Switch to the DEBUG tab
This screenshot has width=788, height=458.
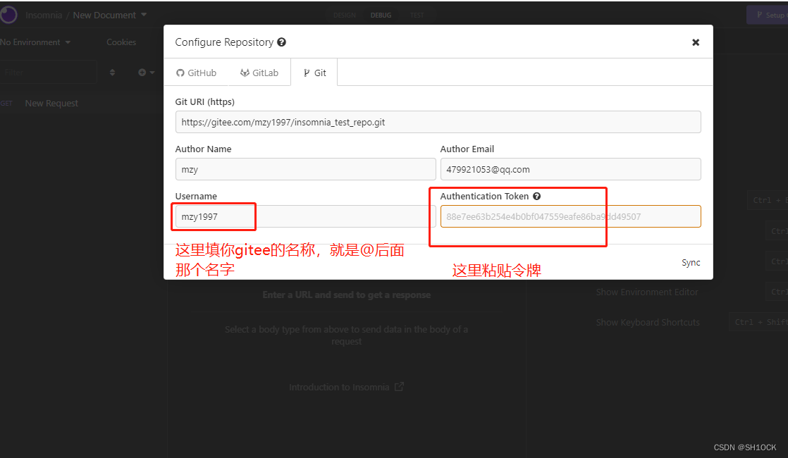click(x=381, y=14)
